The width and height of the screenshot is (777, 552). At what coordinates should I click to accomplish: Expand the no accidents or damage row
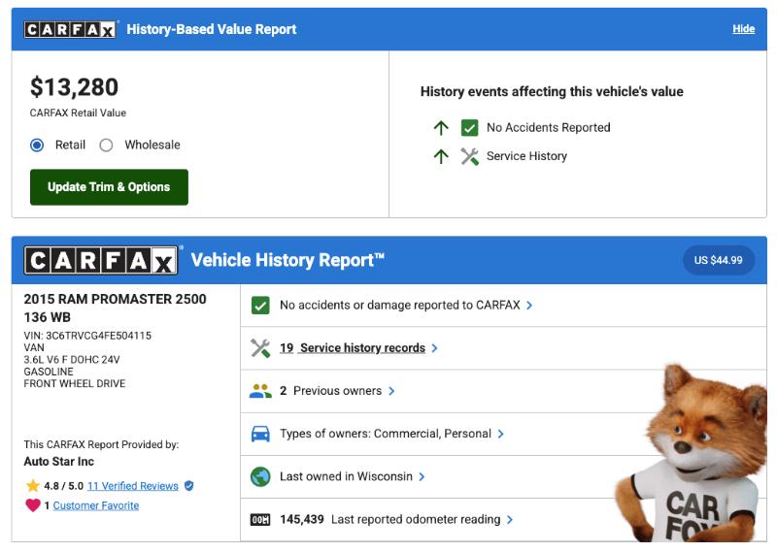(529, 306)
